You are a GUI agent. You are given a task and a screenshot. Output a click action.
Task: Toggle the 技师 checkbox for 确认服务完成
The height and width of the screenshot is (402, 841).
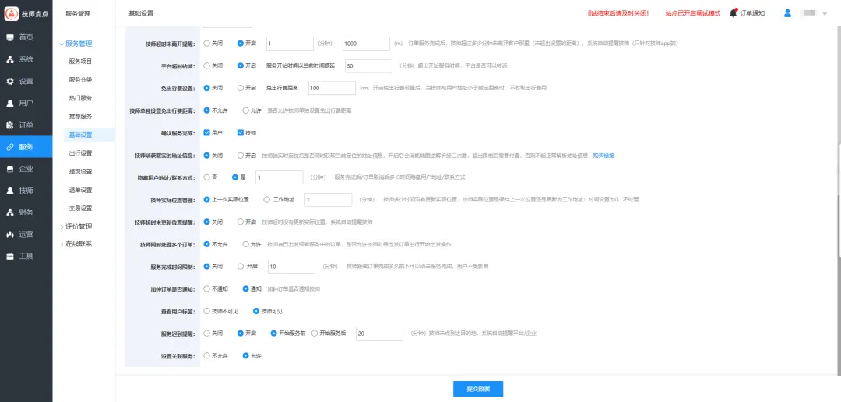tap(241, 133)
